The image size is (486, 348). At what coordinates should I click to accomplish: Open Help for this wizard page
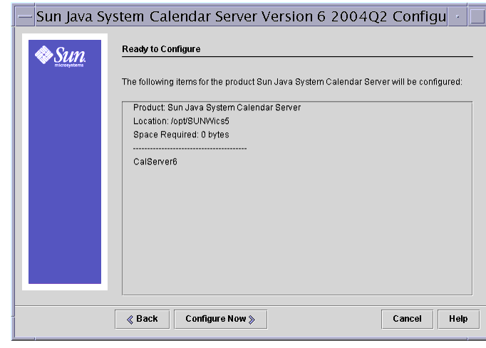click(x=458, y=319)
